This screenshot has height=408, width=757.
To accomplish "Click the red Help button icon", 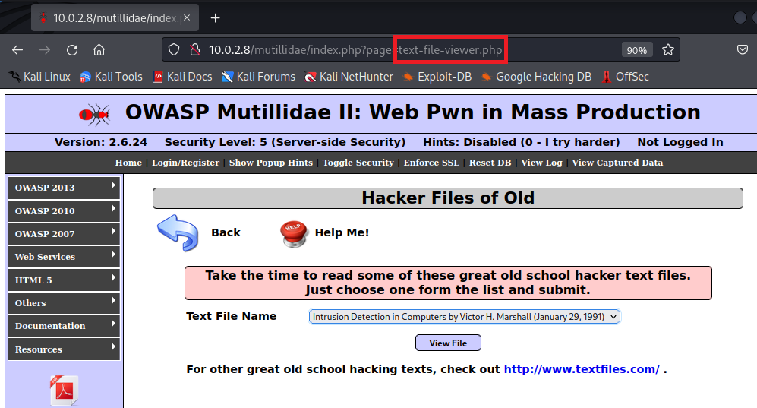I will pos(294,234).
